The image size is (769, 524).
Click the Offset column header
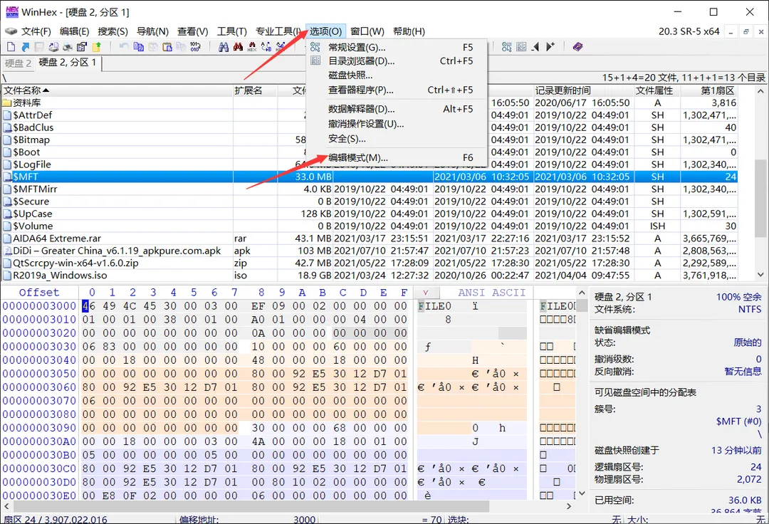coord(39,293)
